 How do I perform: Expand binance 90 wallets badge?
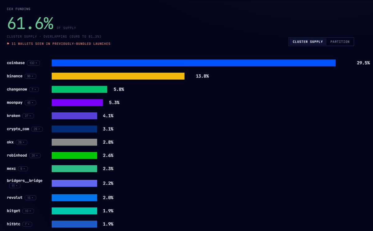[x=30, y=76]
